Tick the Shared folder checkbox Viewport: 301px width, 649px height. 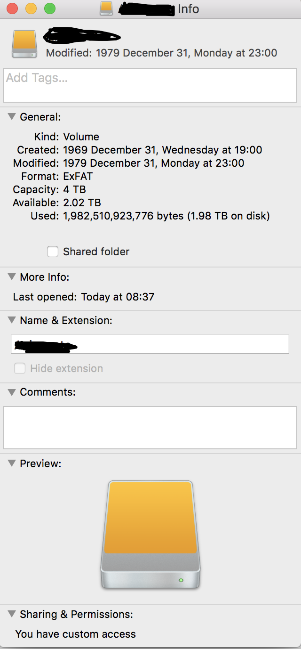[x=53, y=252]
